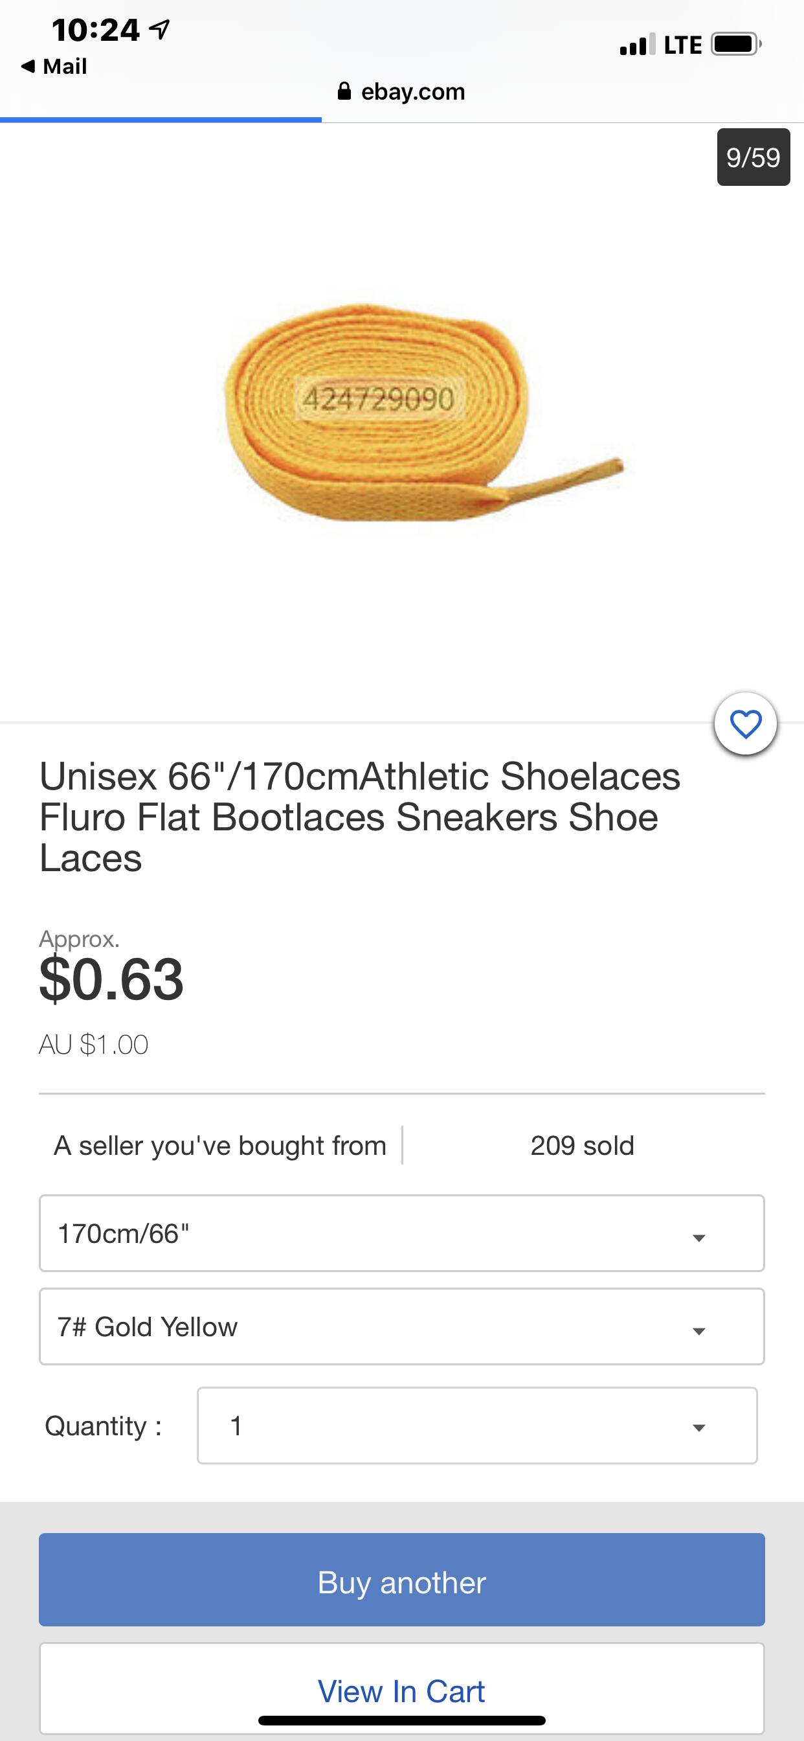Tap the 9/59 image counter badge
Image resolution: width=804 pixels, height=1741 pixels.
(x=753, y=157)
